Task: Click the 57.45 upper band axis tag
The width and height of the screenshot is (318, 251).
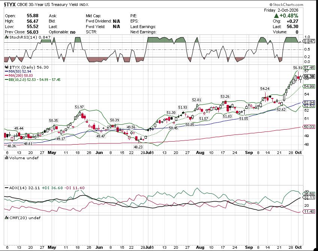Action: click(309, 67)
